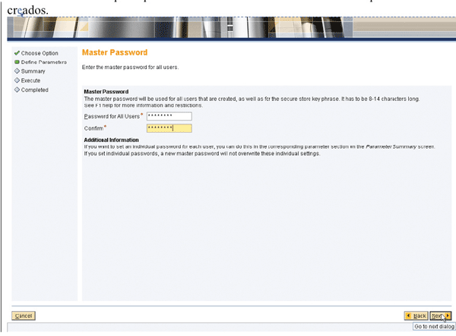This screenshot has height=336, width=456.
Task: Click inside the Confirm password field
Action: (169, 128)
